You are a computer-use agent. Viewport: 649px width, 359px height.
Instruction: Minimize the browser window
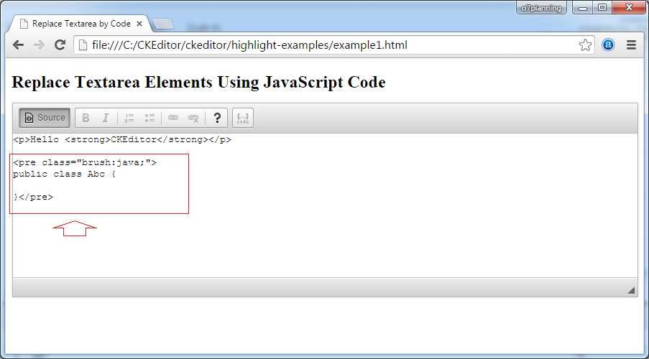(583, 8)
